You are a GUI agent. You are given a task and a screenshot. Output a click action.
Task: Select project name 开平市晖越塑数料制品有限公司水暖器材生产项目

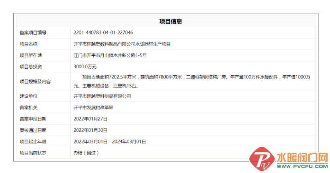point(122,44)
